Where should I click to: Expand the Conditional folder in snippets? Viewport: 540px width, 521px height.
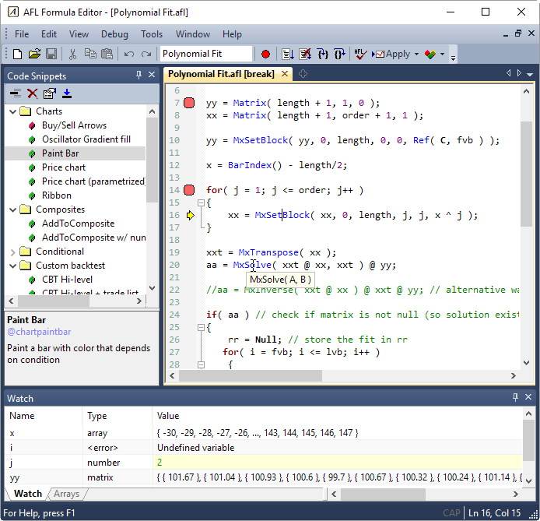pyautogui.click(x=12, y=252)
